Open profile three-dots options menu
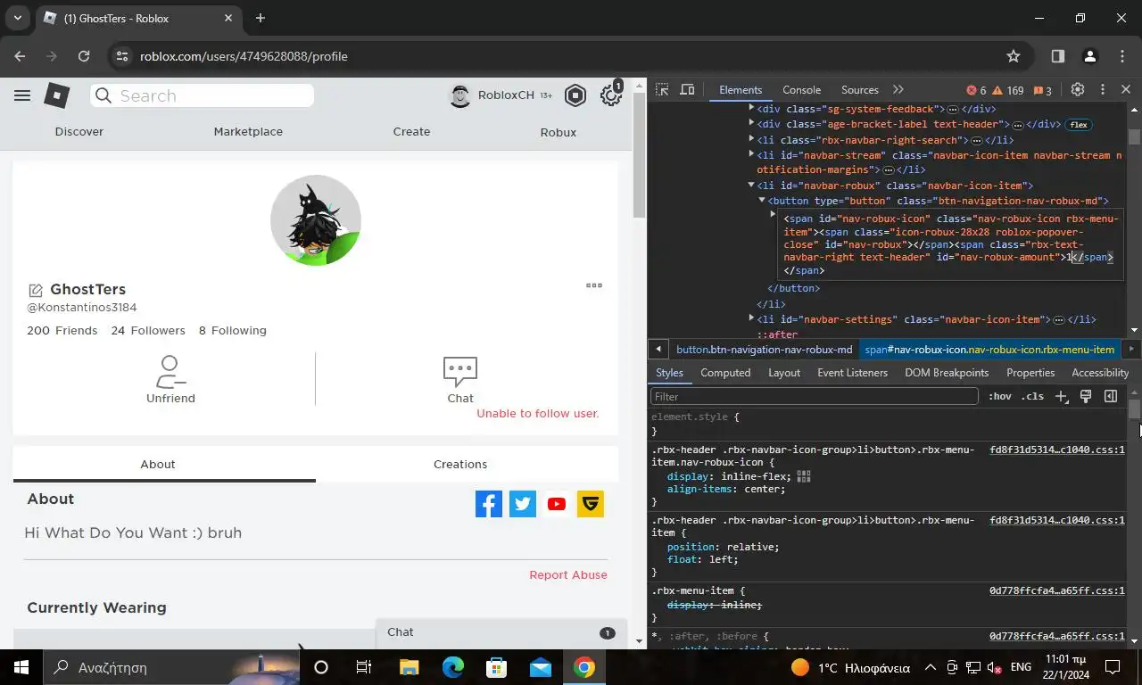The height and width of the screenshot is (685, 1142). (x=594, y=285)
